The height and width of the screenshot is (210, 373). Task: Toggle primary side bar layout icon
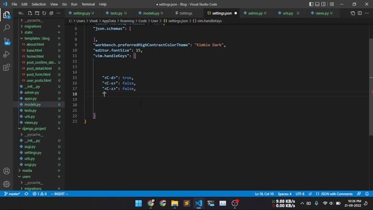(311, 4)
